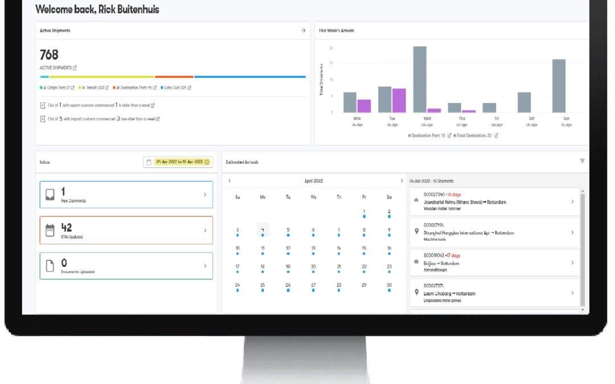Open Active Shipments via the arrow icon
Viewport: 615px width, 384px height.
tap(303, 31)
